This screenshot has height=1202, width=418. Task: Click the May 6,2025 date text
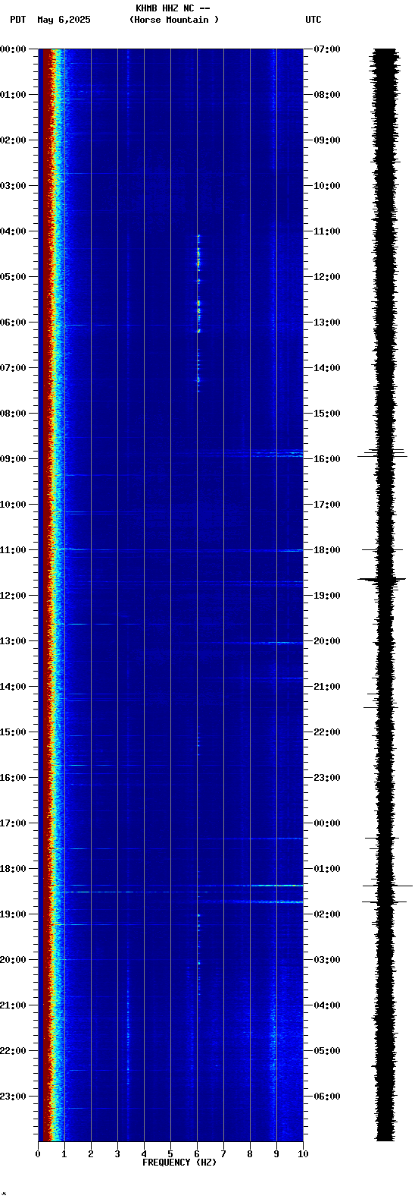click(x=64, y=20)
